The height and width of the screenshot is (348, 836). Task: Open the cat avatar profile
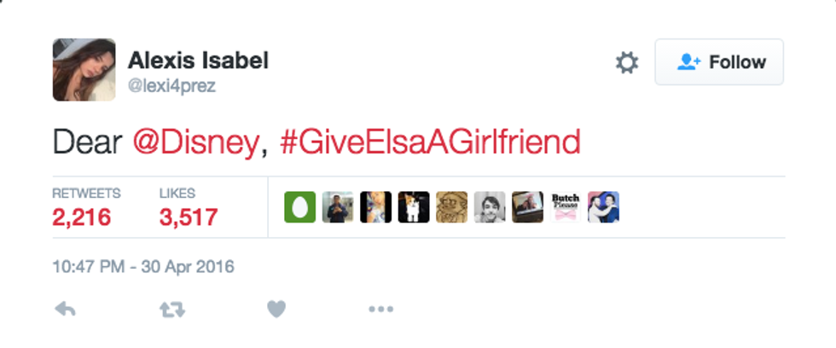click(x=414, y=207)
